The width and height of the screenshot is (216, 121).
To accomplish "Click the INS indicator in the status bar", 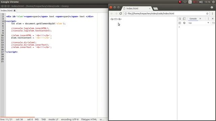I will [x=37, y=120].
